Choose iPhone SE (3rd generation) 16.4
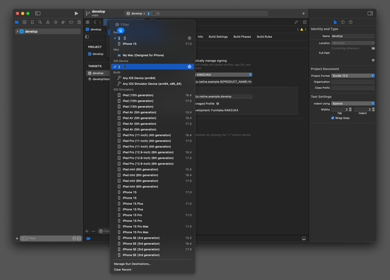The height and width of the screenshot is (280, 390). tap(152, 244)
